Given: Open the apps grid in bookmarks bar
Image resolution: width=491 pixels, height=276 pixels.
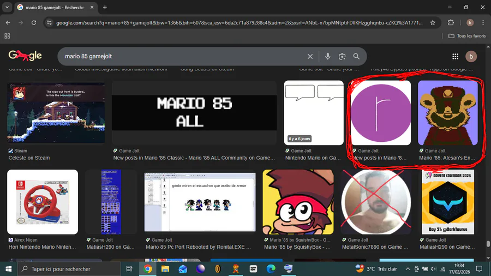Looking at the screenshot, I should tap(7, 36).
